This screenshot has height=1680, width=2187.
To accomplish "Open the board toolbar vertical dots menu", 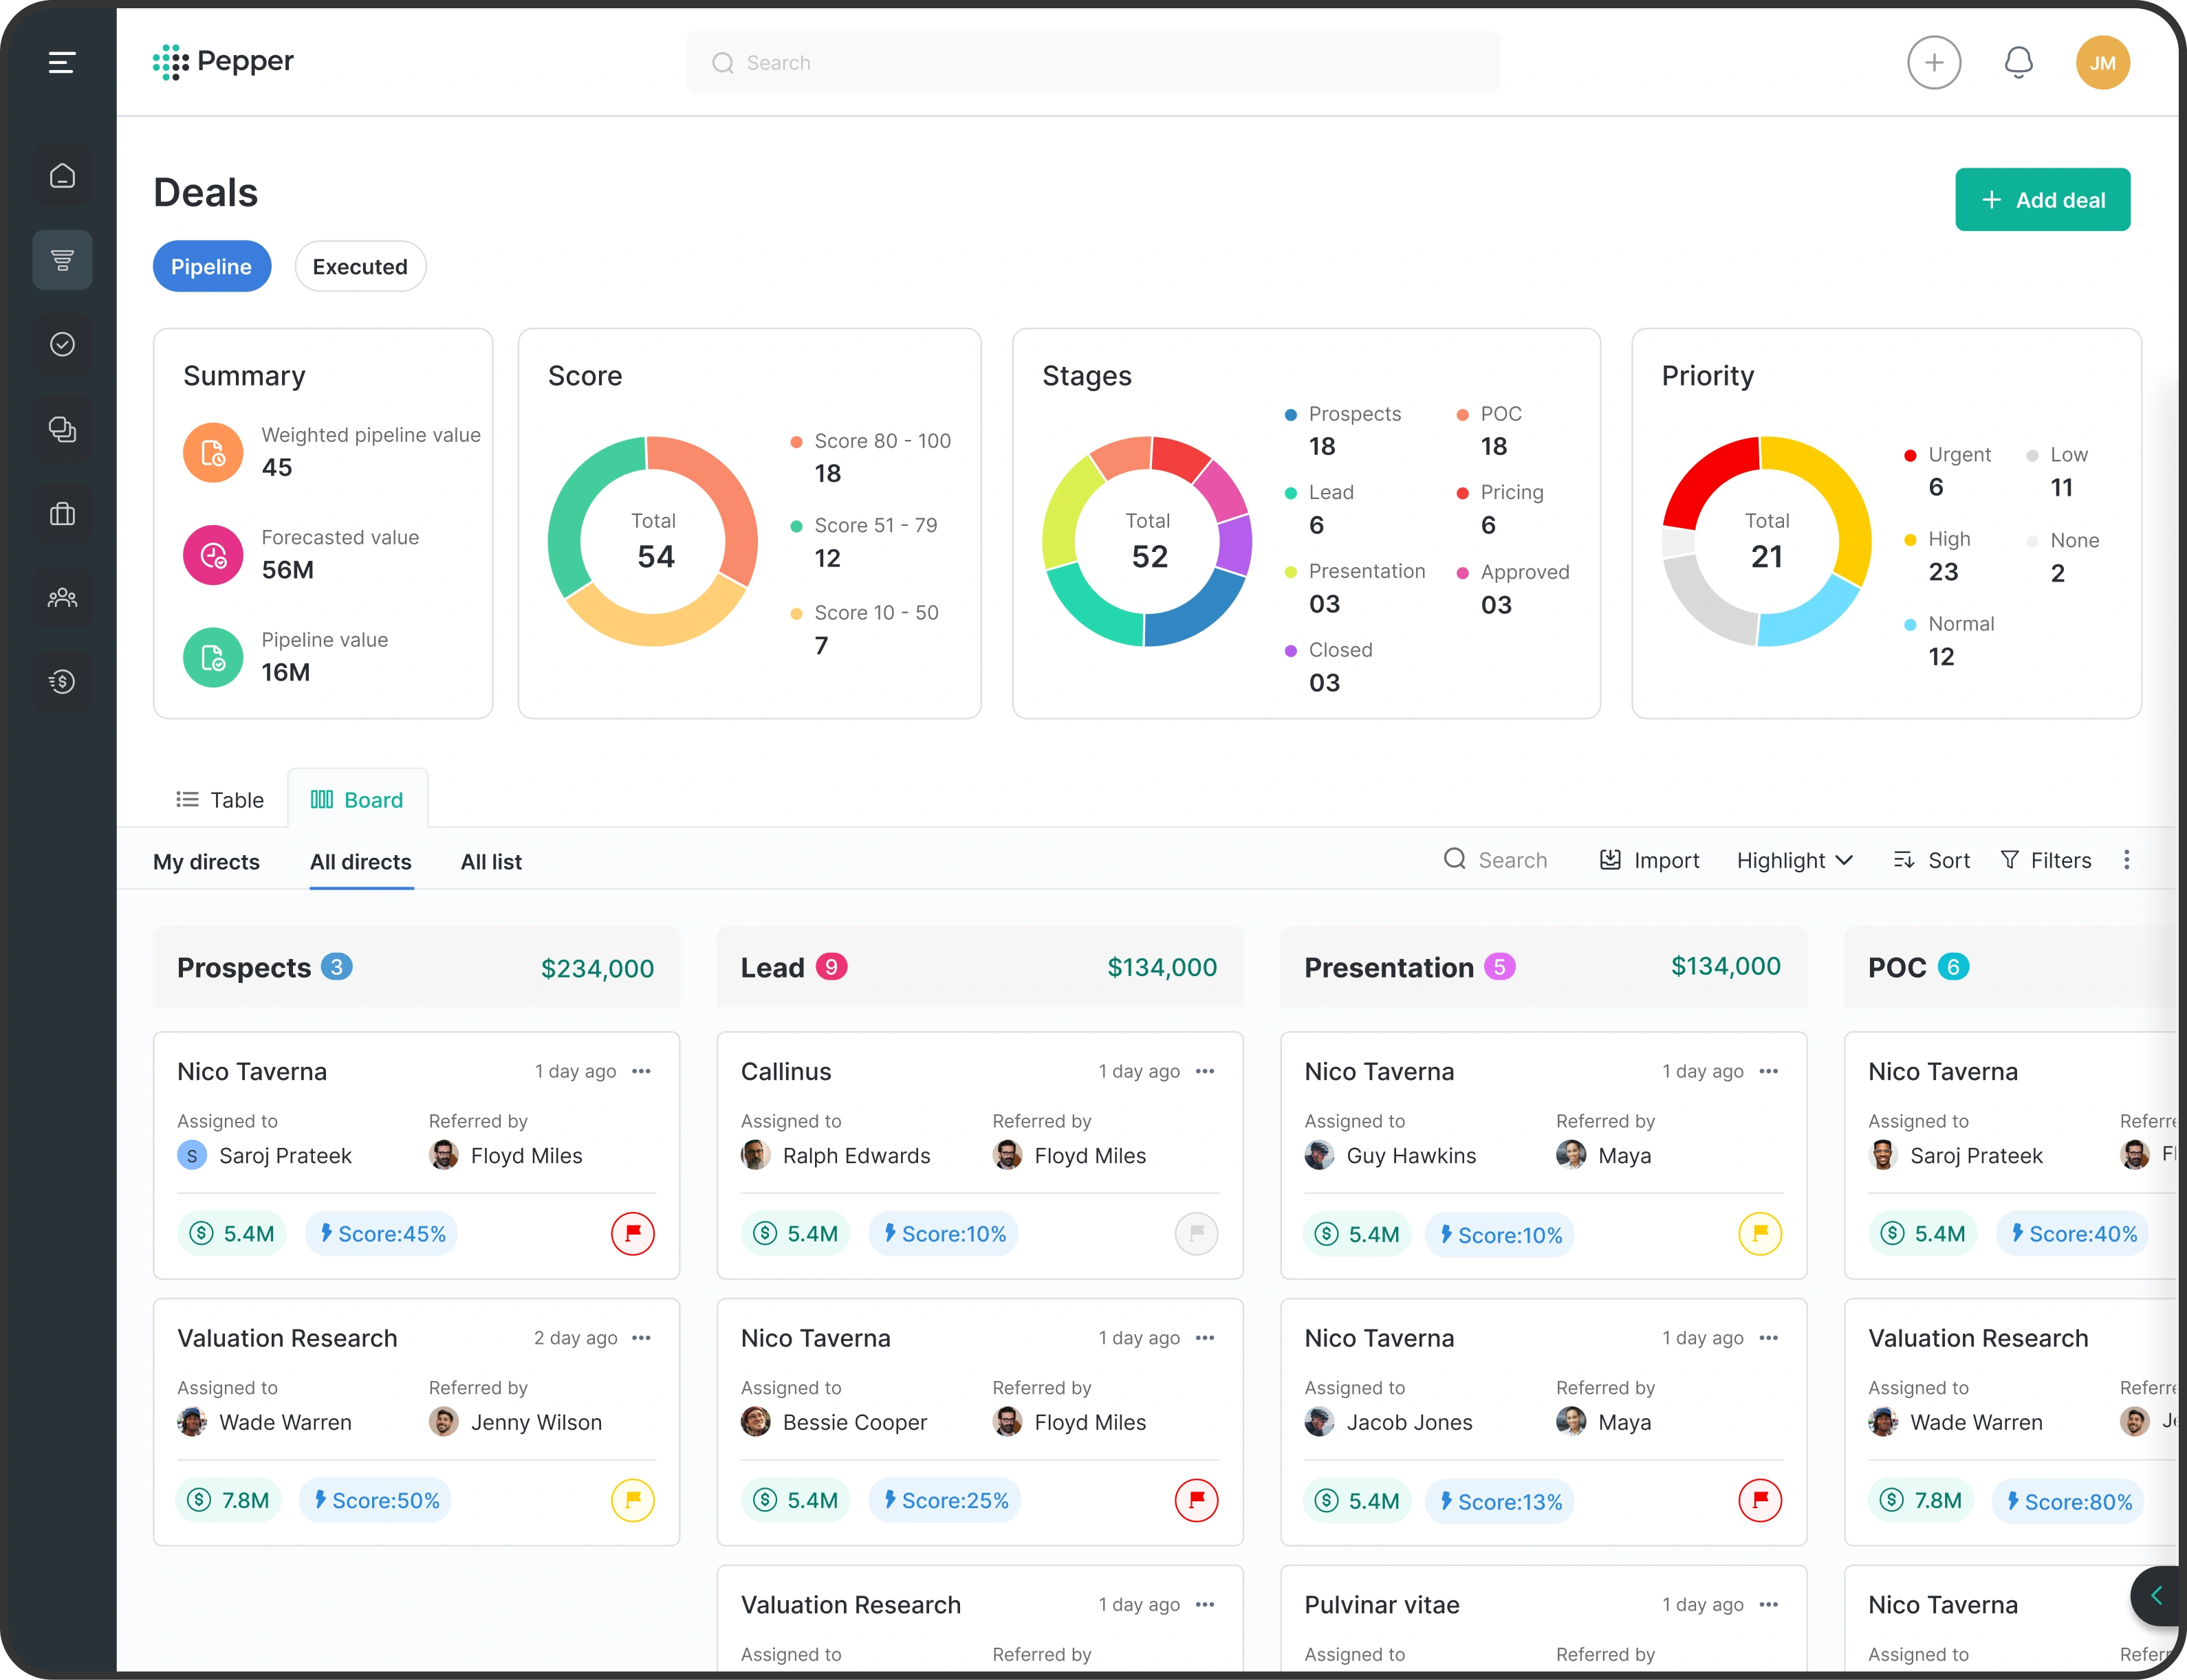I will pos(2127,860).
